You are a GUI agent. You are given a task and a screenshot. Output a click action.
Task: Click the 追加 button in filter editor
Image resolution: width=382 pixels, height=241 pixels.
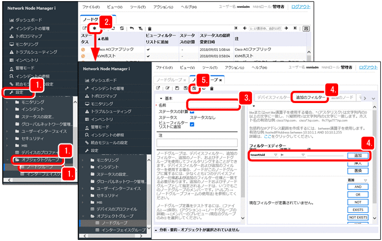(358, 155)
